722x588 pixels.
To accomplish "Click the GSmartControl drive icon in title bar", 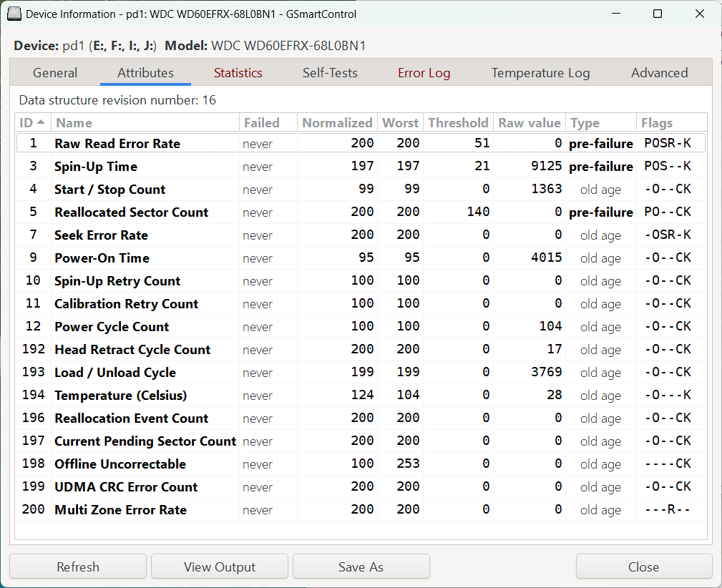I will tap(14, 14).
